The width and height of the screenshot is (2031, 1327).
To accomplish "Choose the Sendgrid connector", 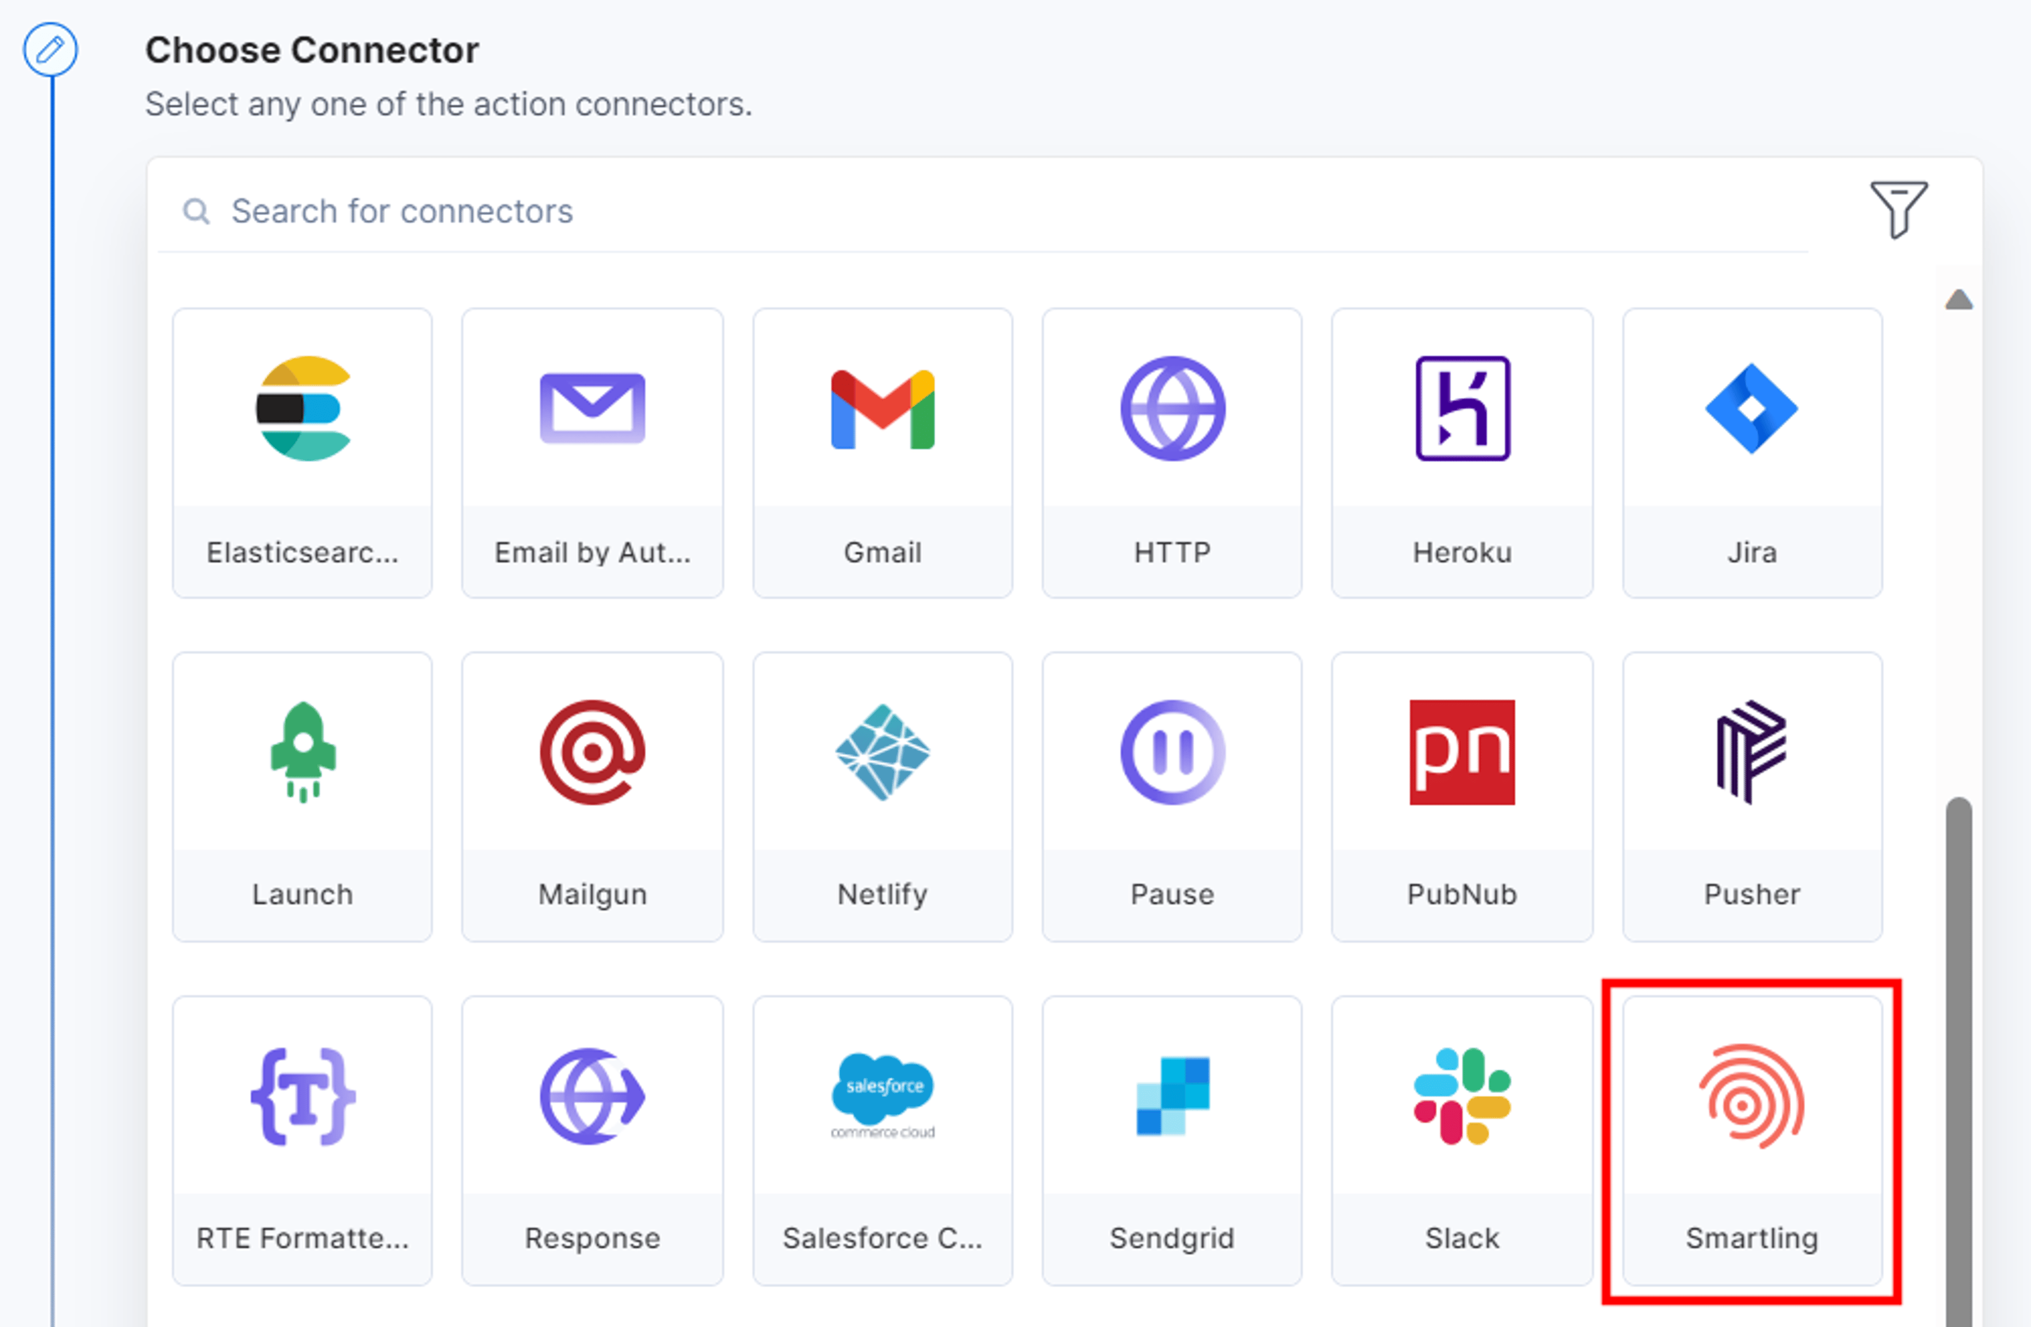I will point(1172,1141).
